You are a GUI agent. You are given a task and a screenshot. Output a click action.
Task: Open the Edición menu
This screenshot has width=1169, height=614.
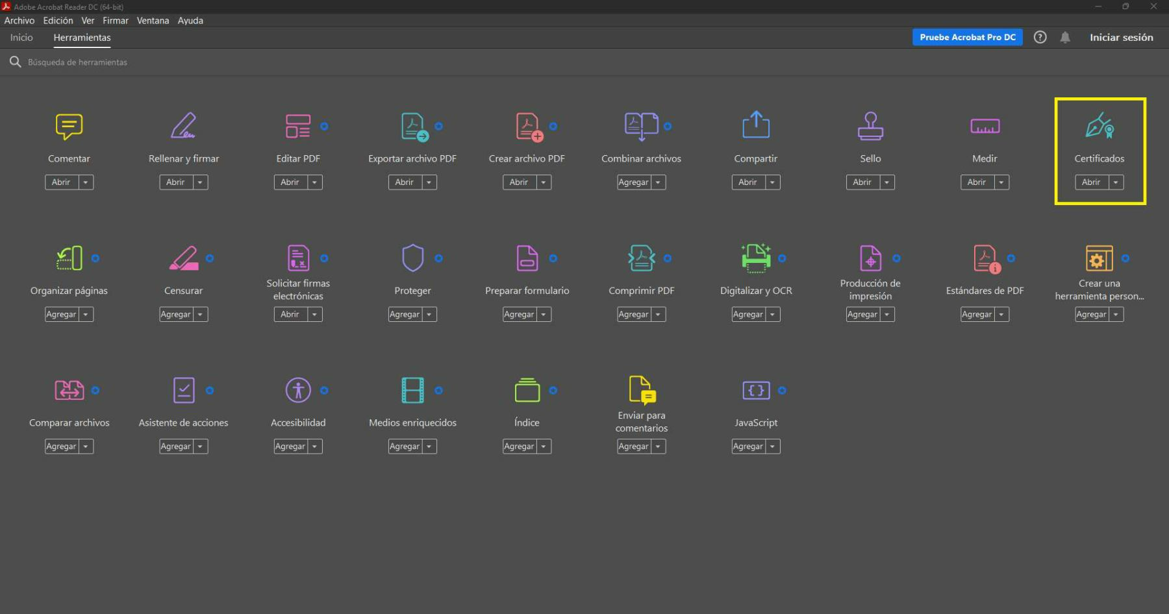[x=58, y=21]
